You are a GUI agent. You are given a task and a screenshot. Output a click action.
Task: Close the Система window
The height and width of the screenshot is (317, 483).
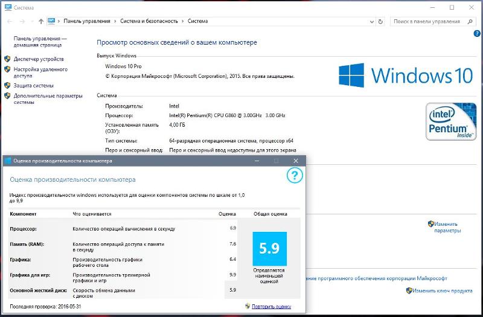coord(472,7)
